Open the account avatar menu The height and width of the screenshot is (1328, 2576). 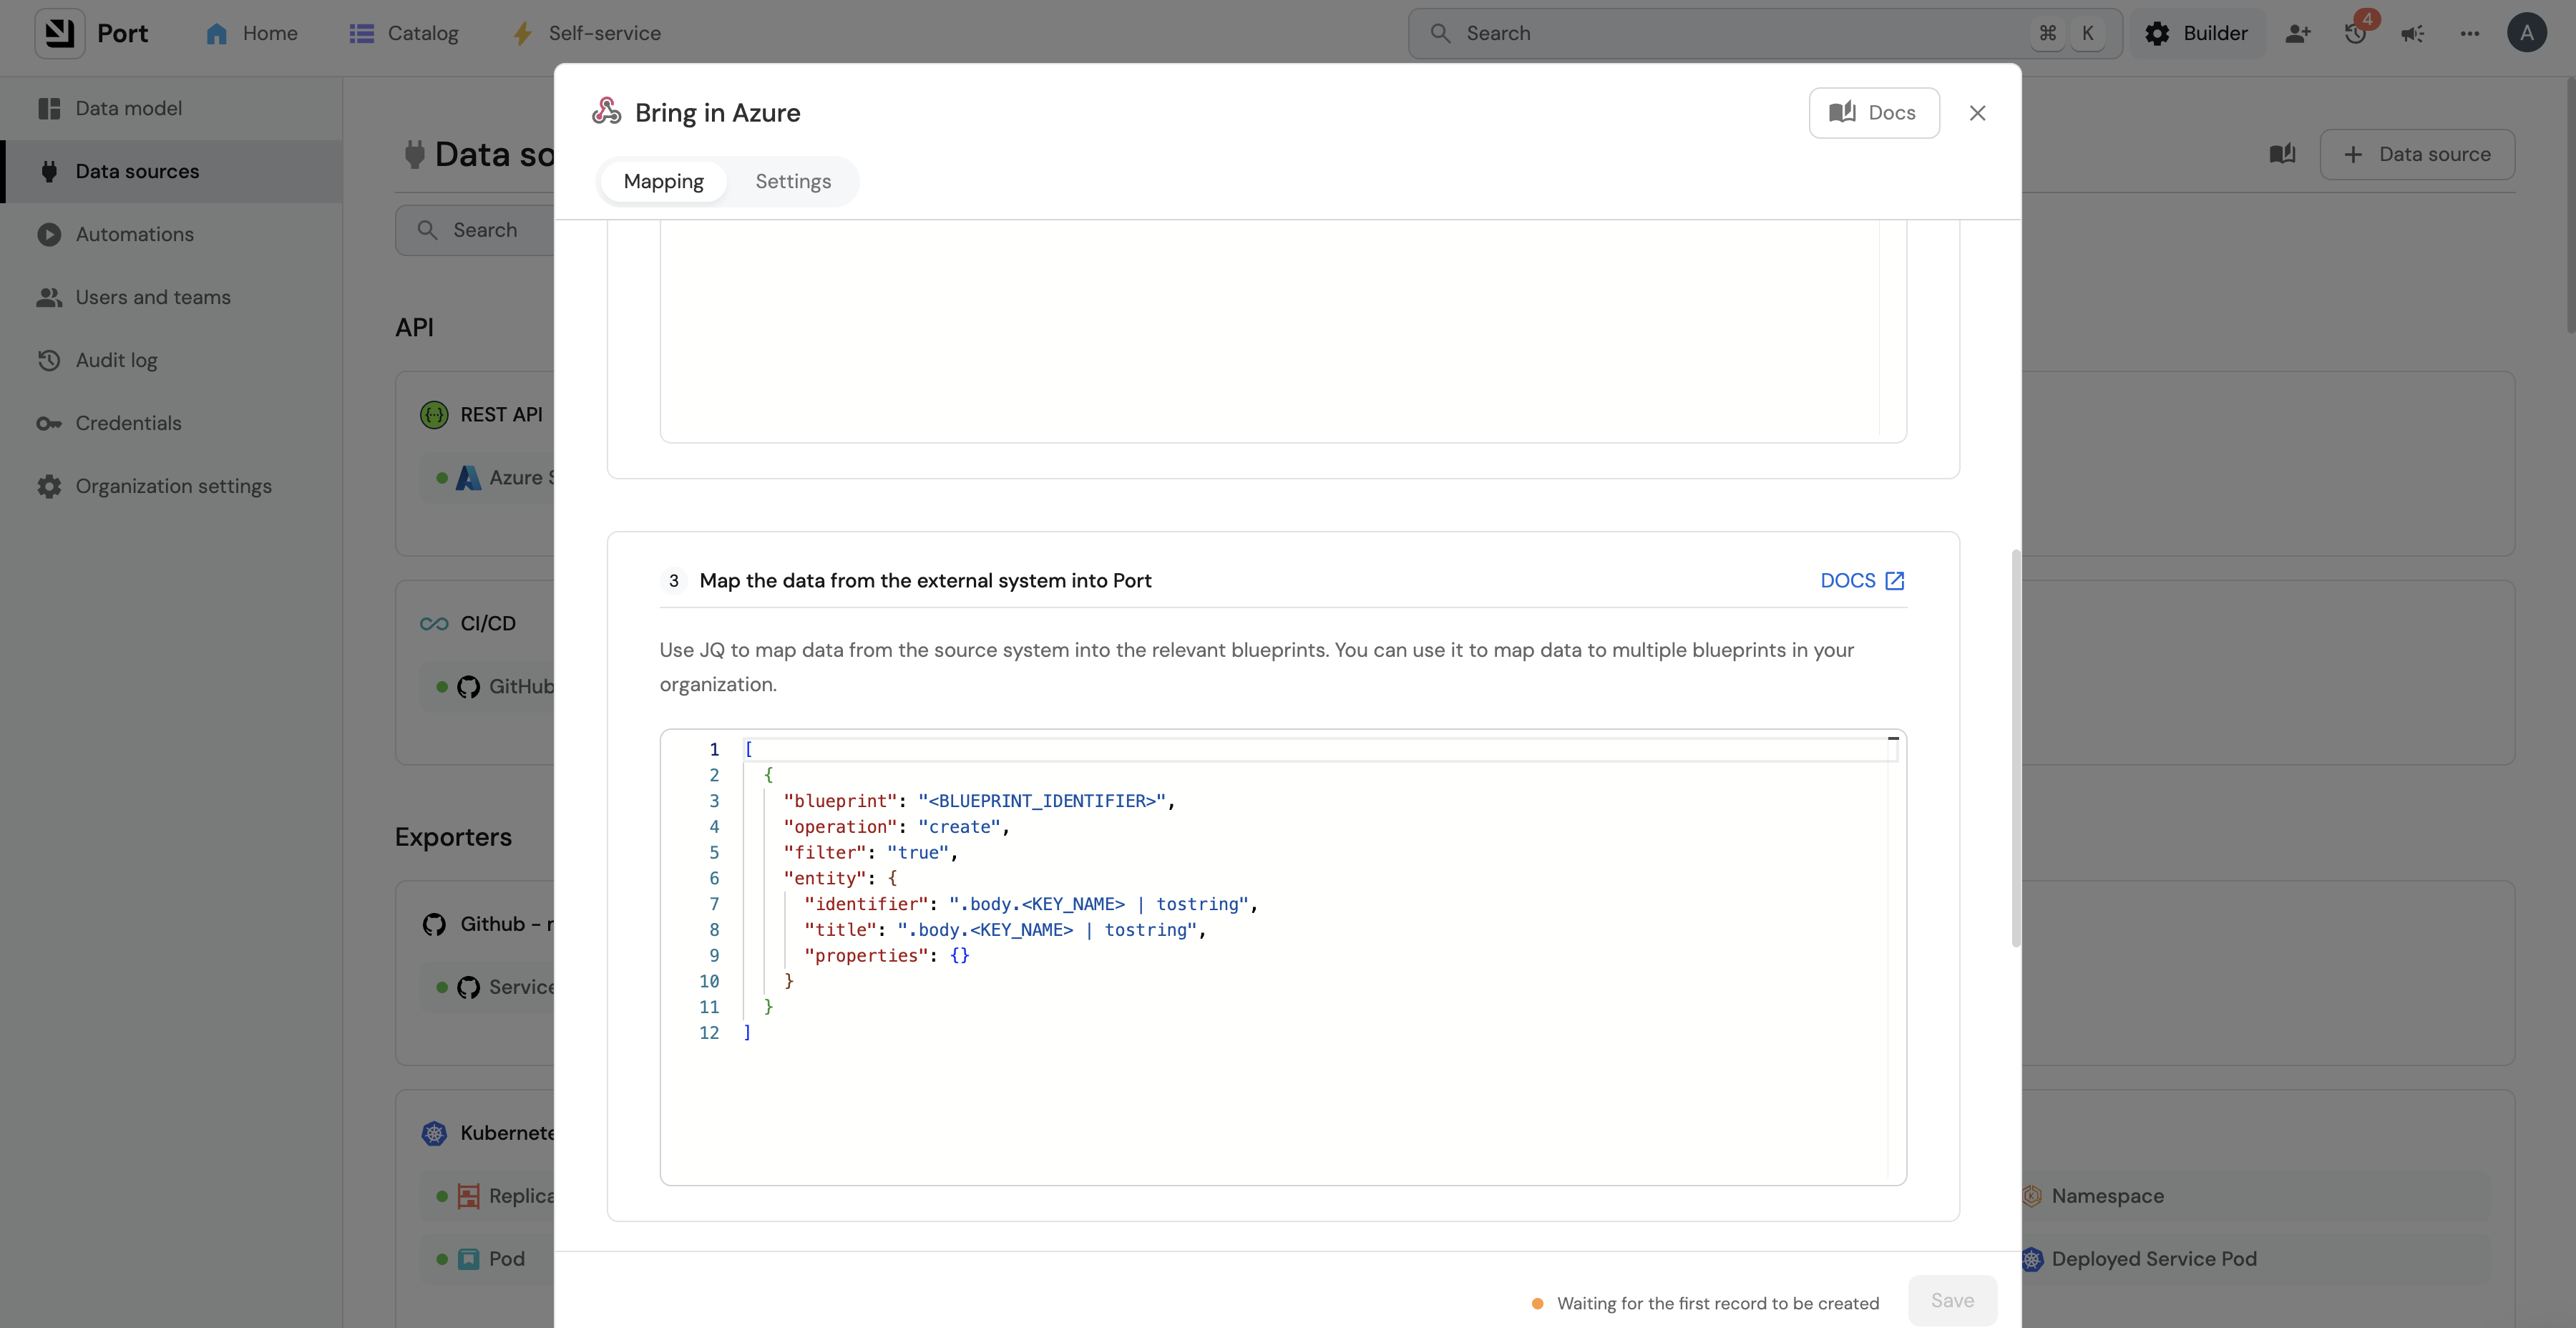click(2528, 33)
